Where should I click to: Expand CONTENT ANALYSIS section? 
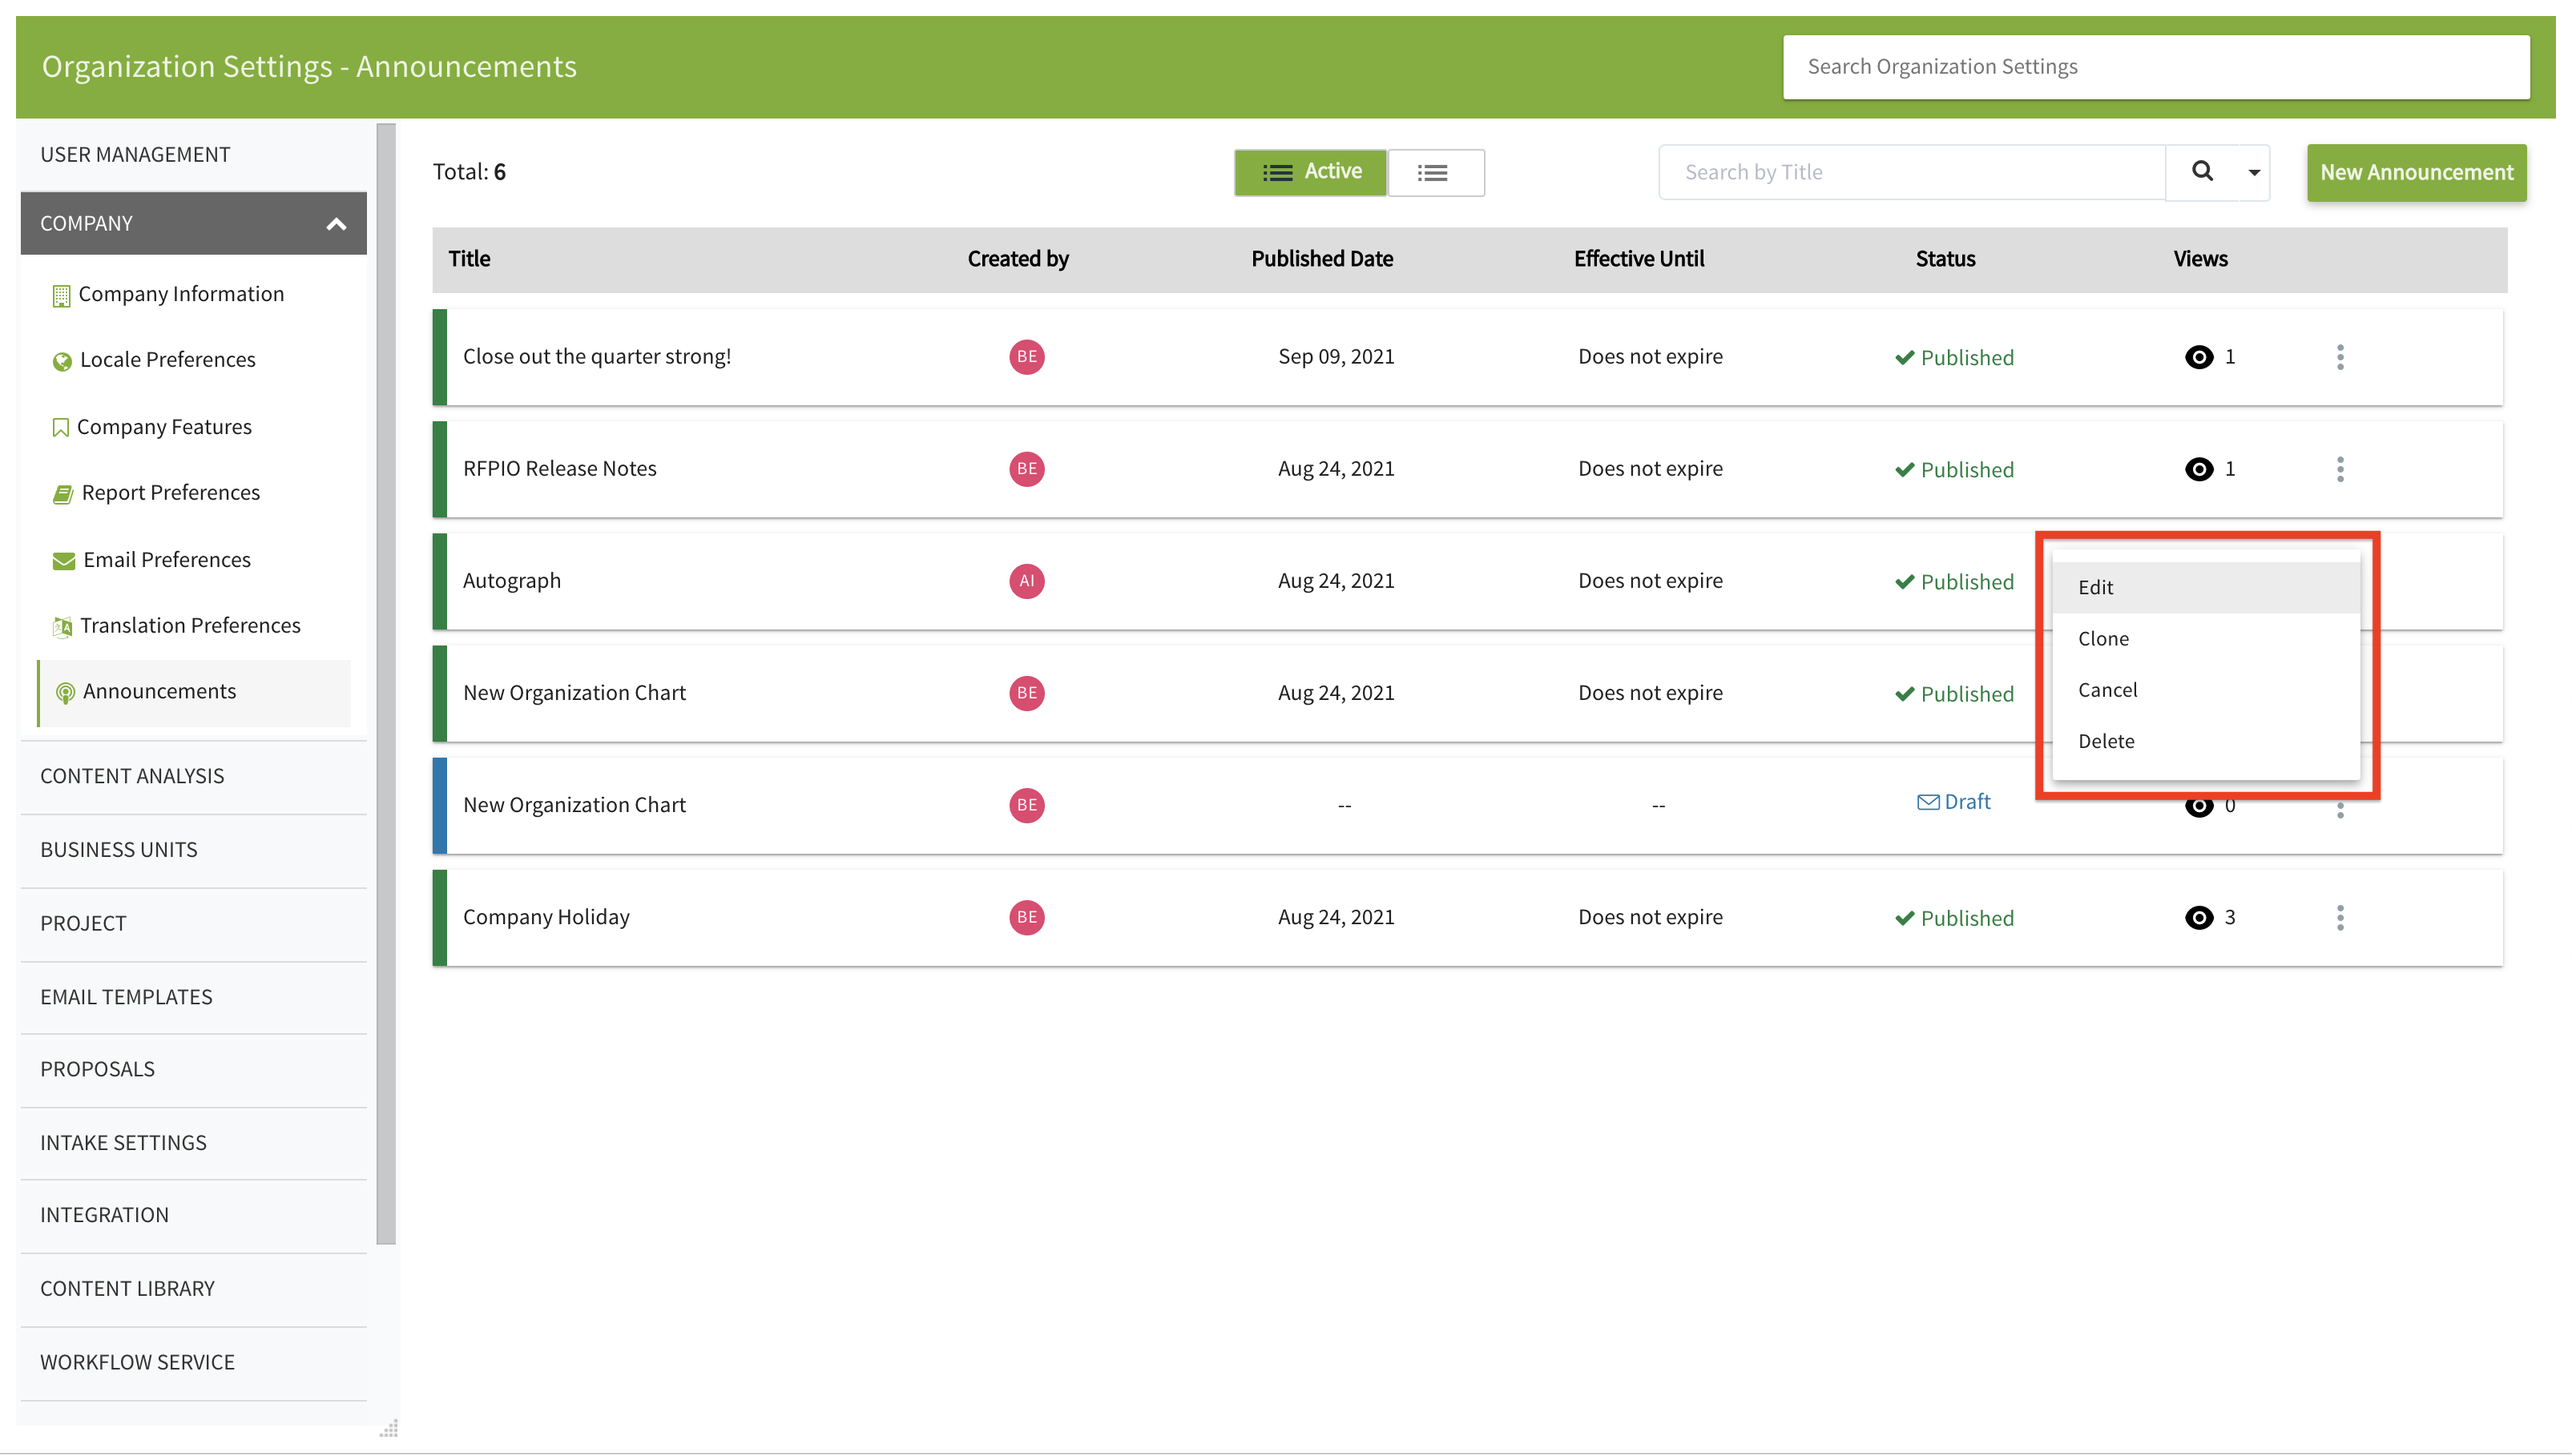point(193,776)
